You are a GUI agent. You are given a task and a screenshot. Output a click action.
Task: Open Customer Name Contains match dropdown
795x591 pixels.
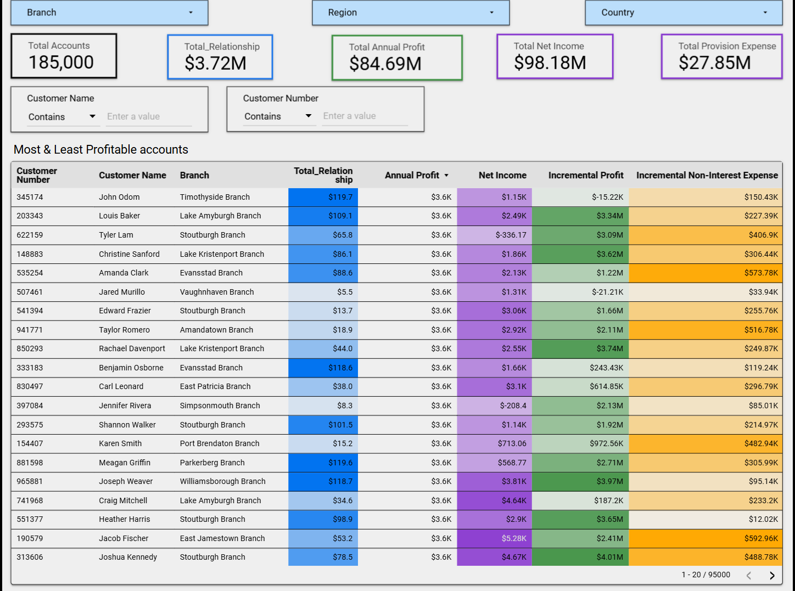63,117
